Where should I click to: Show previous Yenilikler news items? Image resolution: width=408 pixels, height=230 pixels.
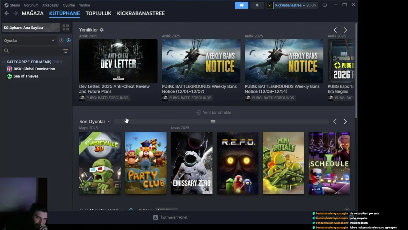tap(335, 30)
